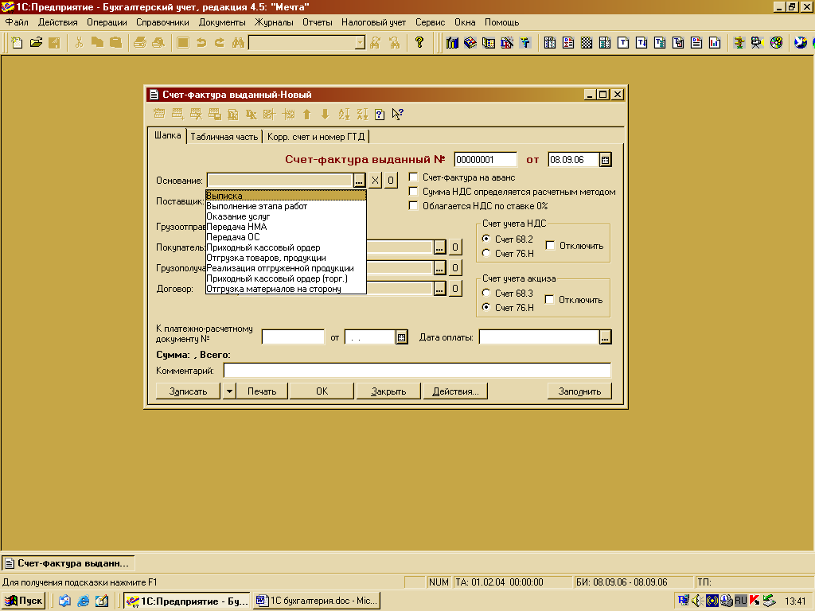Viewport: 815px width, 611px height.
Task: Switch to Корр. счет и номер ГТД tab
Action: (316, 137)
